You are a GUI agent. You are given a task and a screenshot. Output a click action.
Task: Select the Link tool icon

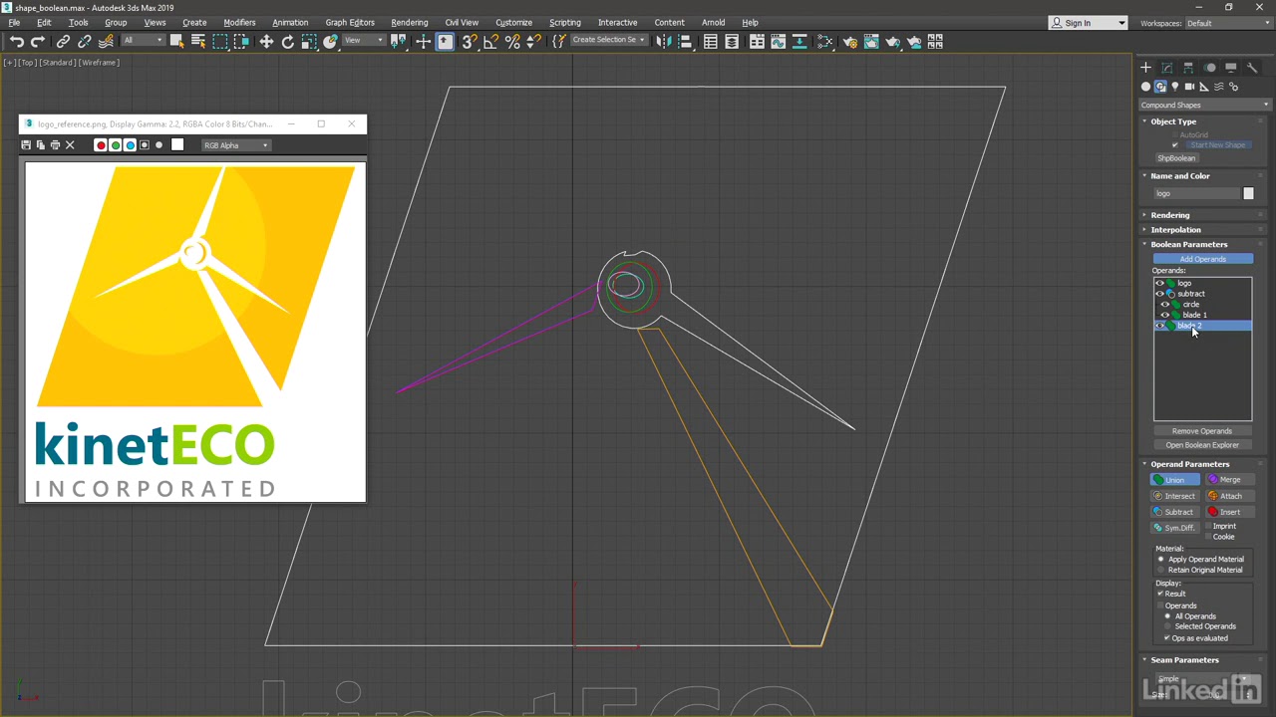63,41
